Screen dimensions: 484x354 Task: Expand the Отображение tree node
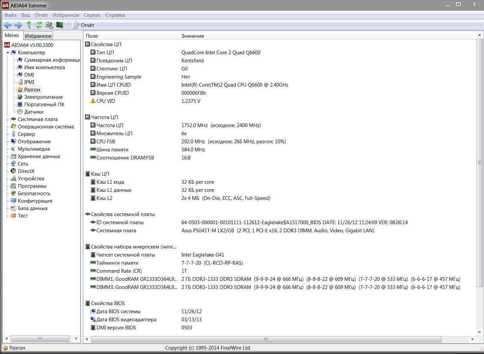7,142
